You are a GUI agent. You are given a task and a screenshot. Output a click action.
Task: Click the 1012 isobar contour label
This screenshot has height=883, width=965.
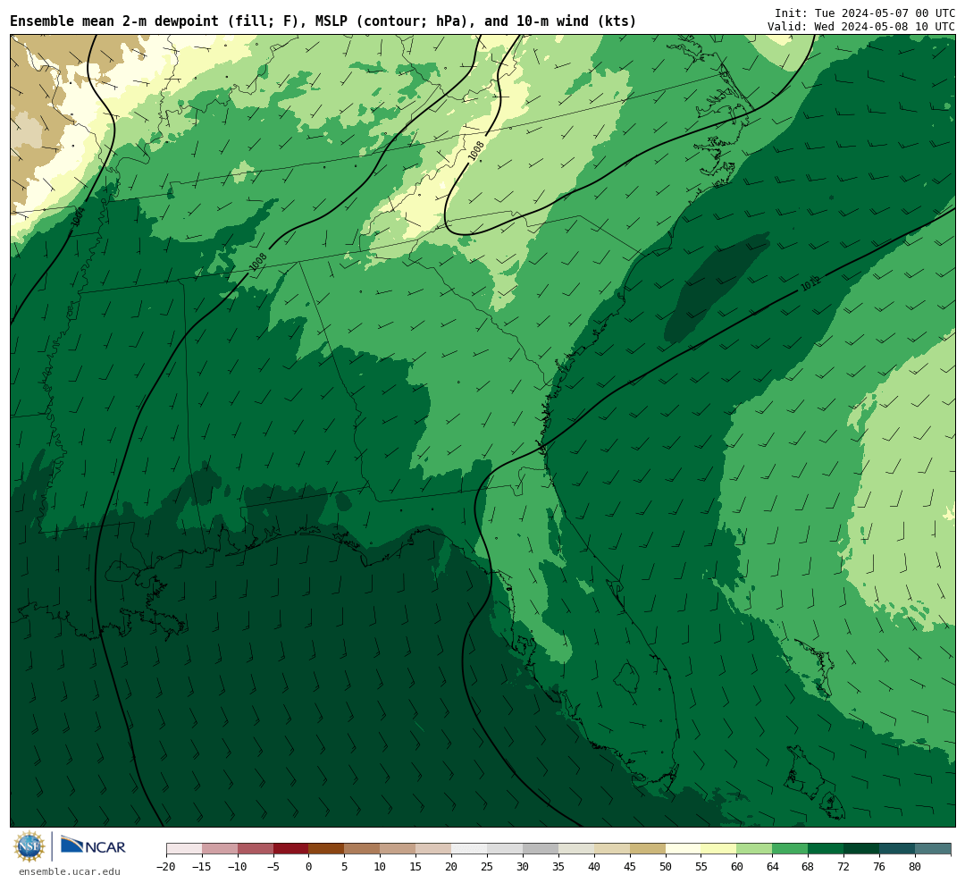point(810,284)
